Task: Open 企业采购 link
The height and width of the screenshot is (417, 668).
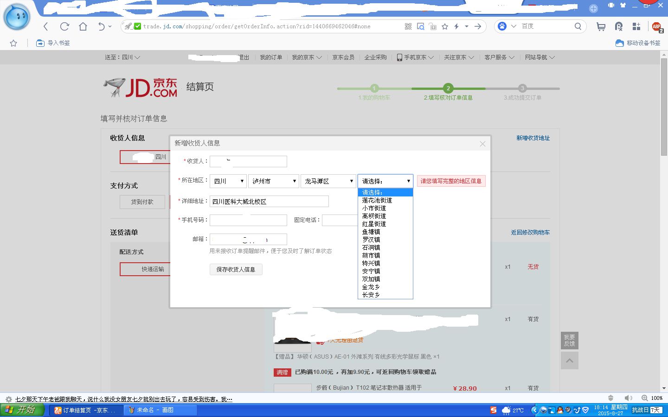Action: pyautogui.click(x=375, y=57)
